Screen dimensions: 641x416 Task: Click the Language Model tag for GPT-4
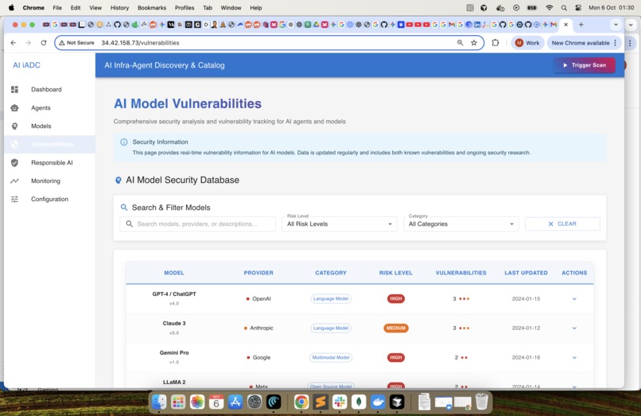[x=331, y=299]
